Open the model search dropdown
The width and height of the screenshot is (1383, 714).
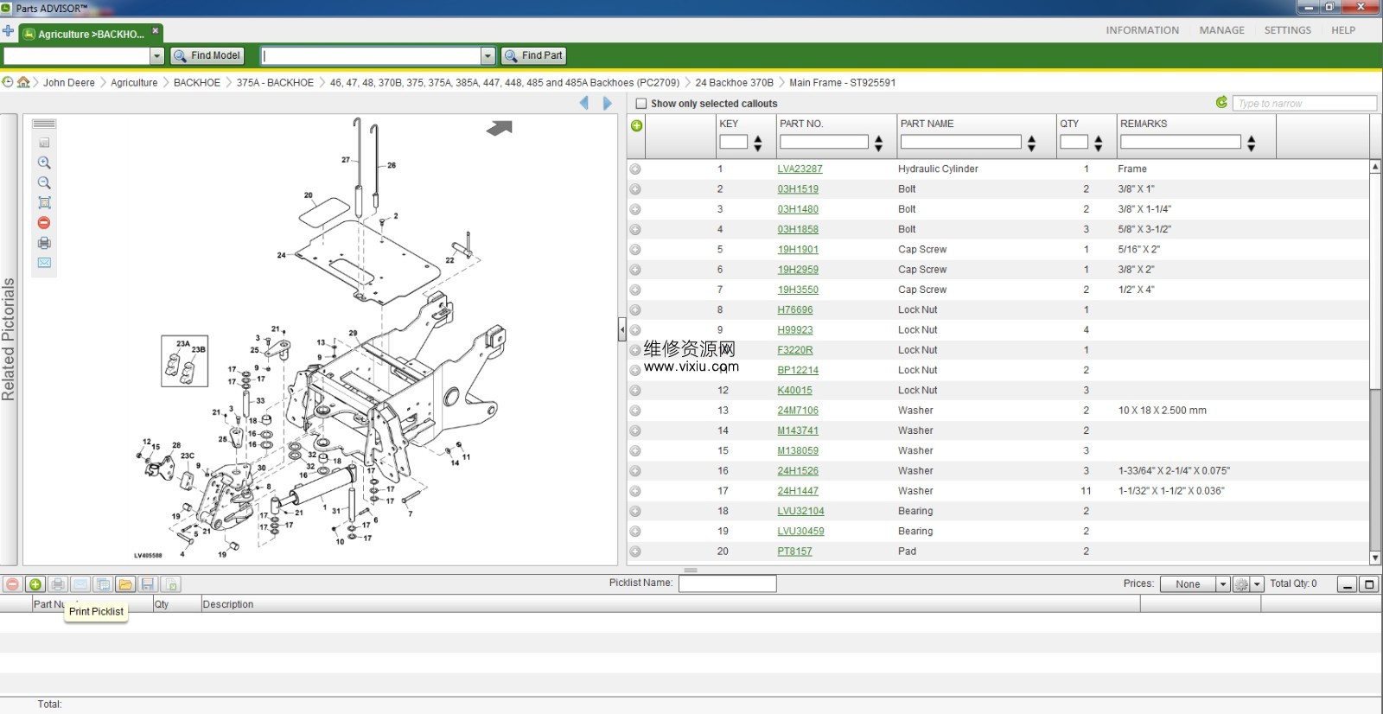click(156, 55)
